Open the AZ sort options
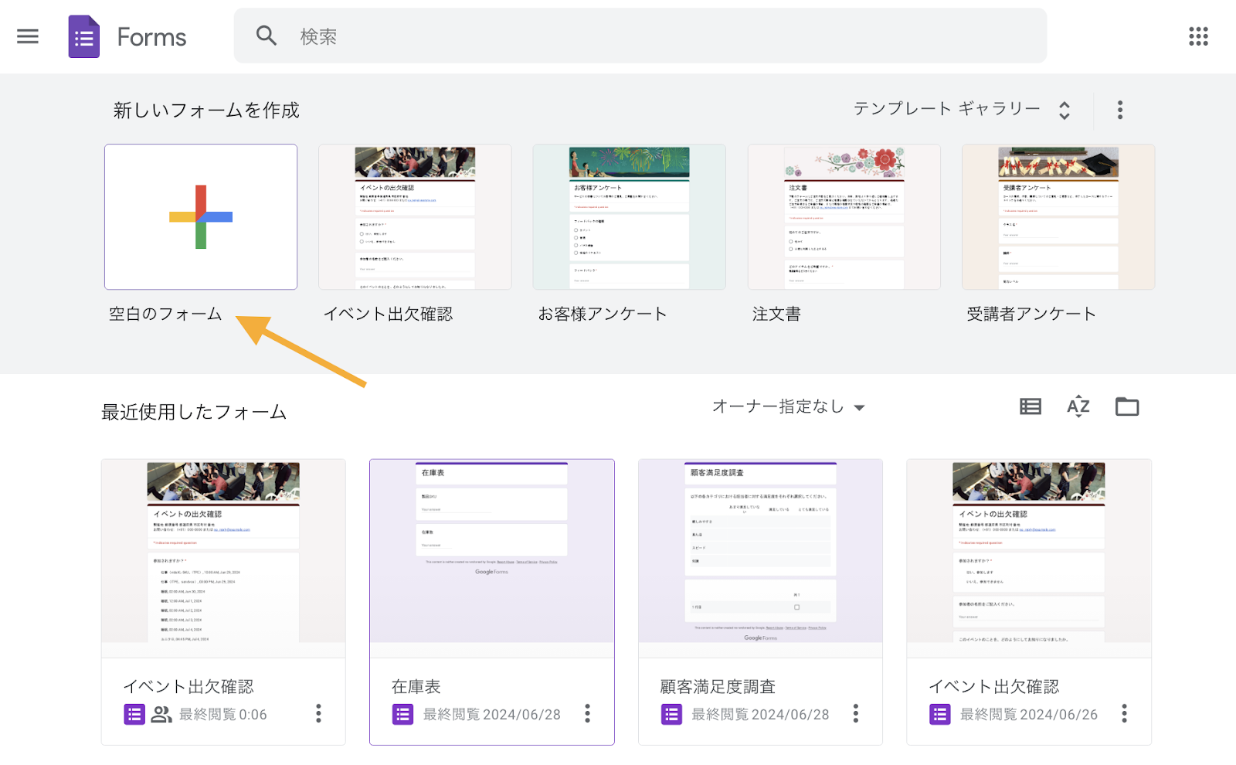1236x765 pixels. [x=1078, y=406]
